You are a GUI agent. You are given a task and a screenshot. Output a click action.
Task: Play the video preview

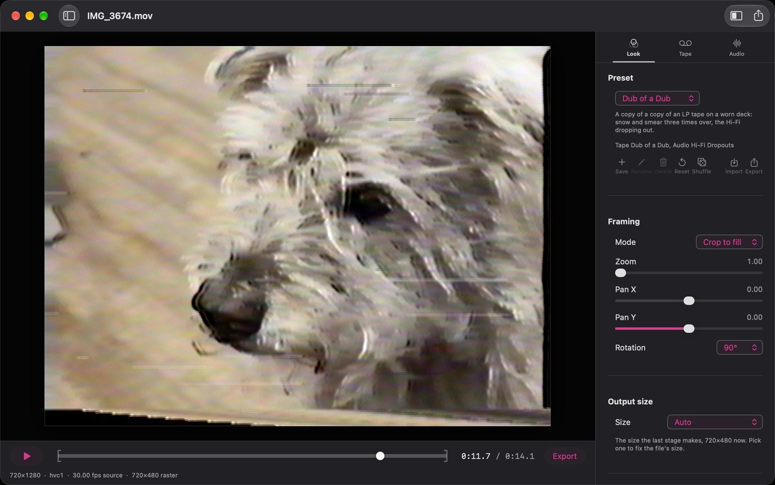[x=26, y=456]
